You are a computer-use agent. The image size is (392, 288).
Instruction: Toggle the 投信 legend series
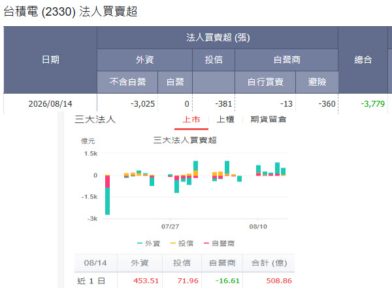pyautogui.click(x=182, y=243)
